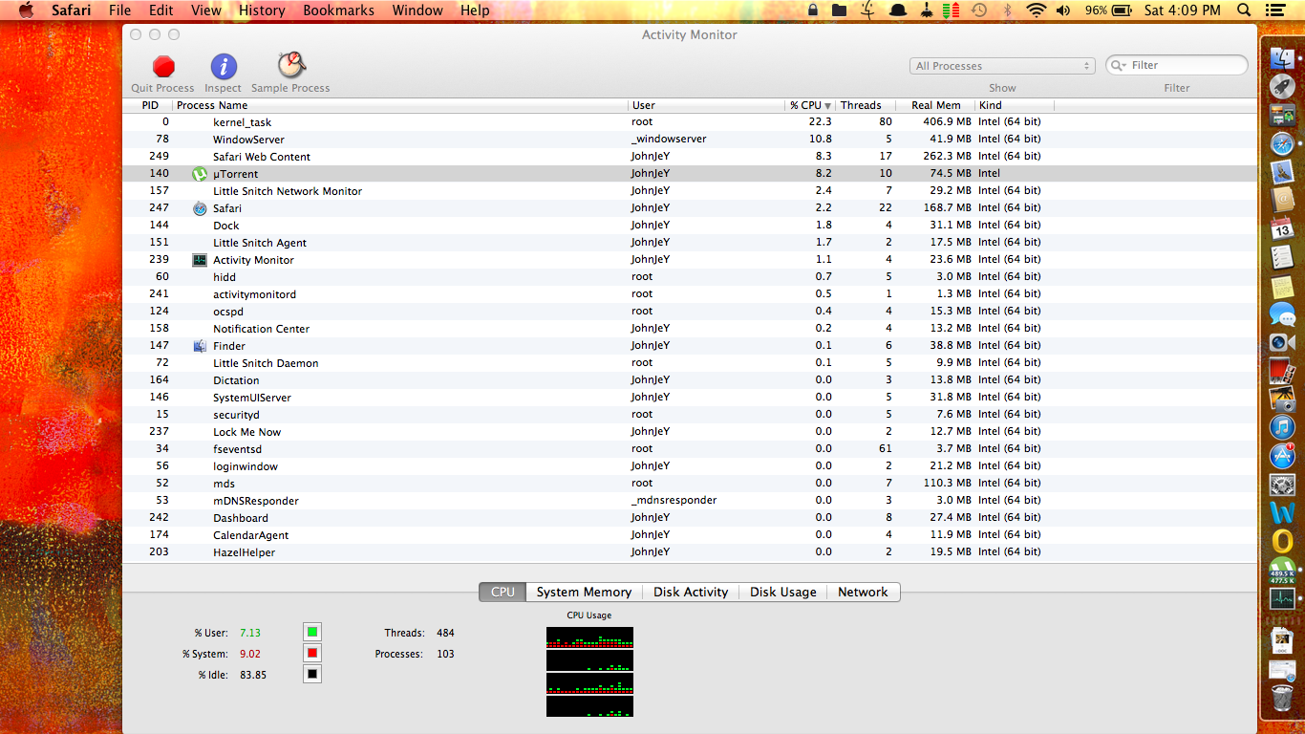The width and height of the screenshot is (1305, 734).
Task: Sort by the Process Name column header
Action: click(400, 105)
